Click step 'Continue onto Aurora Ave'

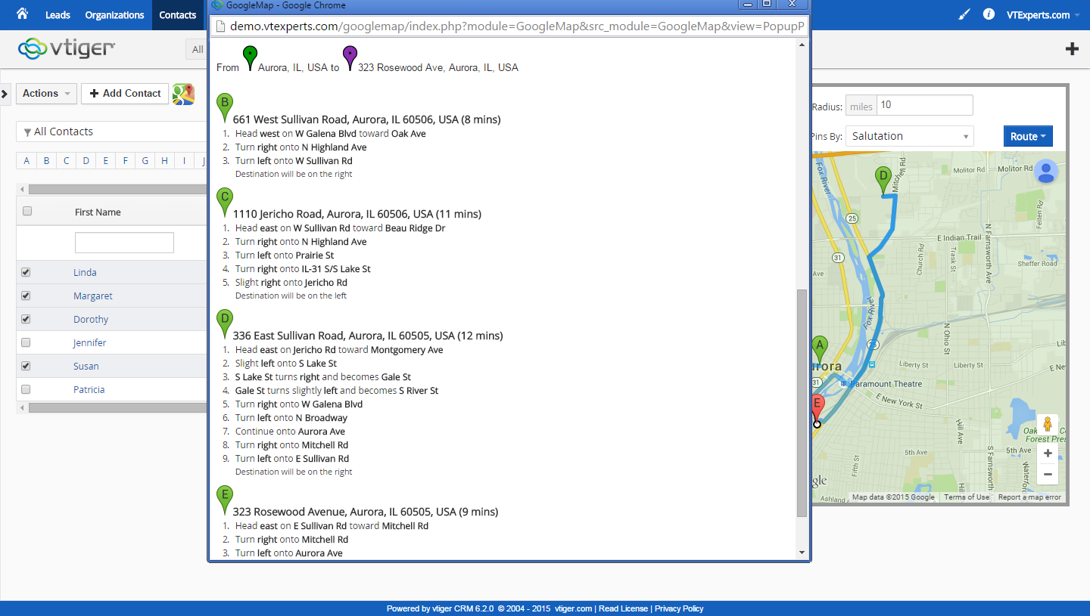(x=290, y=432)
